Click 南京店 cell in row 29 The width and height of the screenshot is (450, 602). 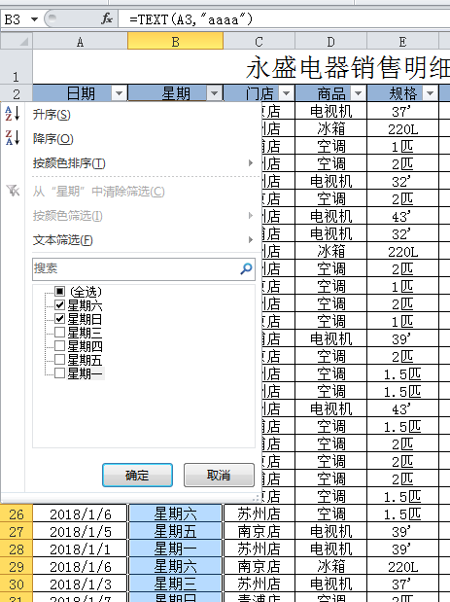coord(259,566)
